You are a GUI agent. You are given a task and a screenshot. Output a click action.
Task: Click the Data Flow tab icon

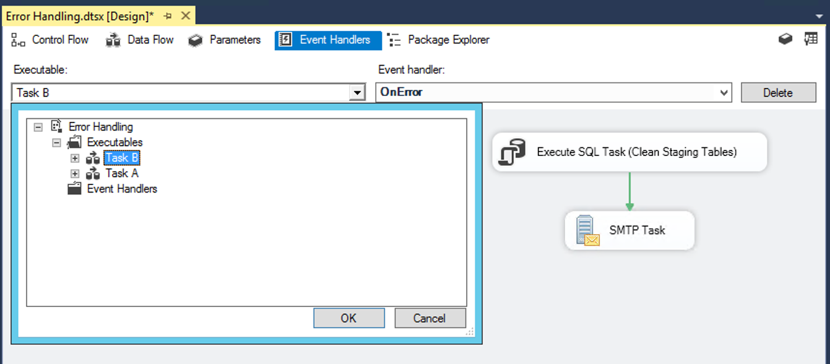point(113,40)
